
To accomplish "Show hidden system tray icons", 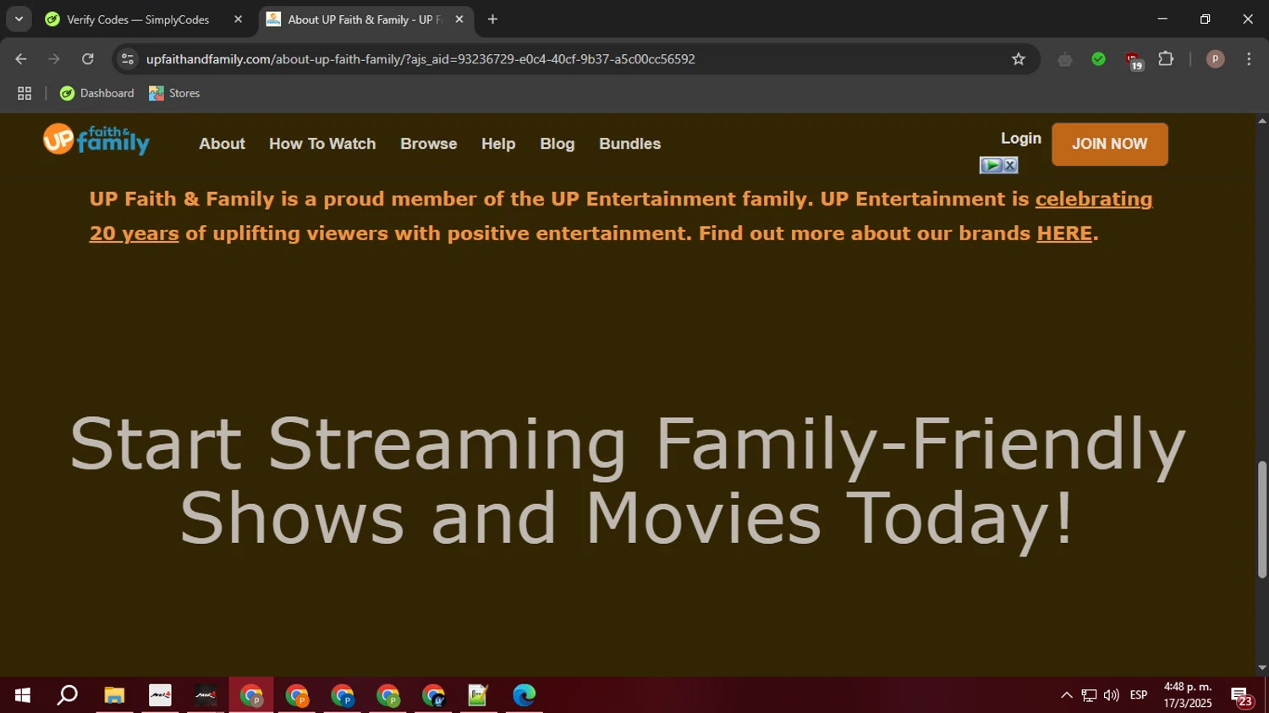I will click(x=1066, y=695).
